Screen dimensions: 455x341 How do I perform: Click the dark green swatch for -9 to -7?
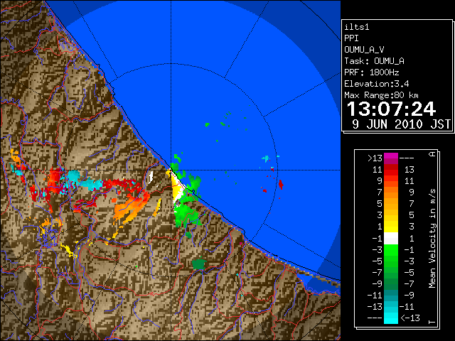pyautogui.click(x=391, y=284)
